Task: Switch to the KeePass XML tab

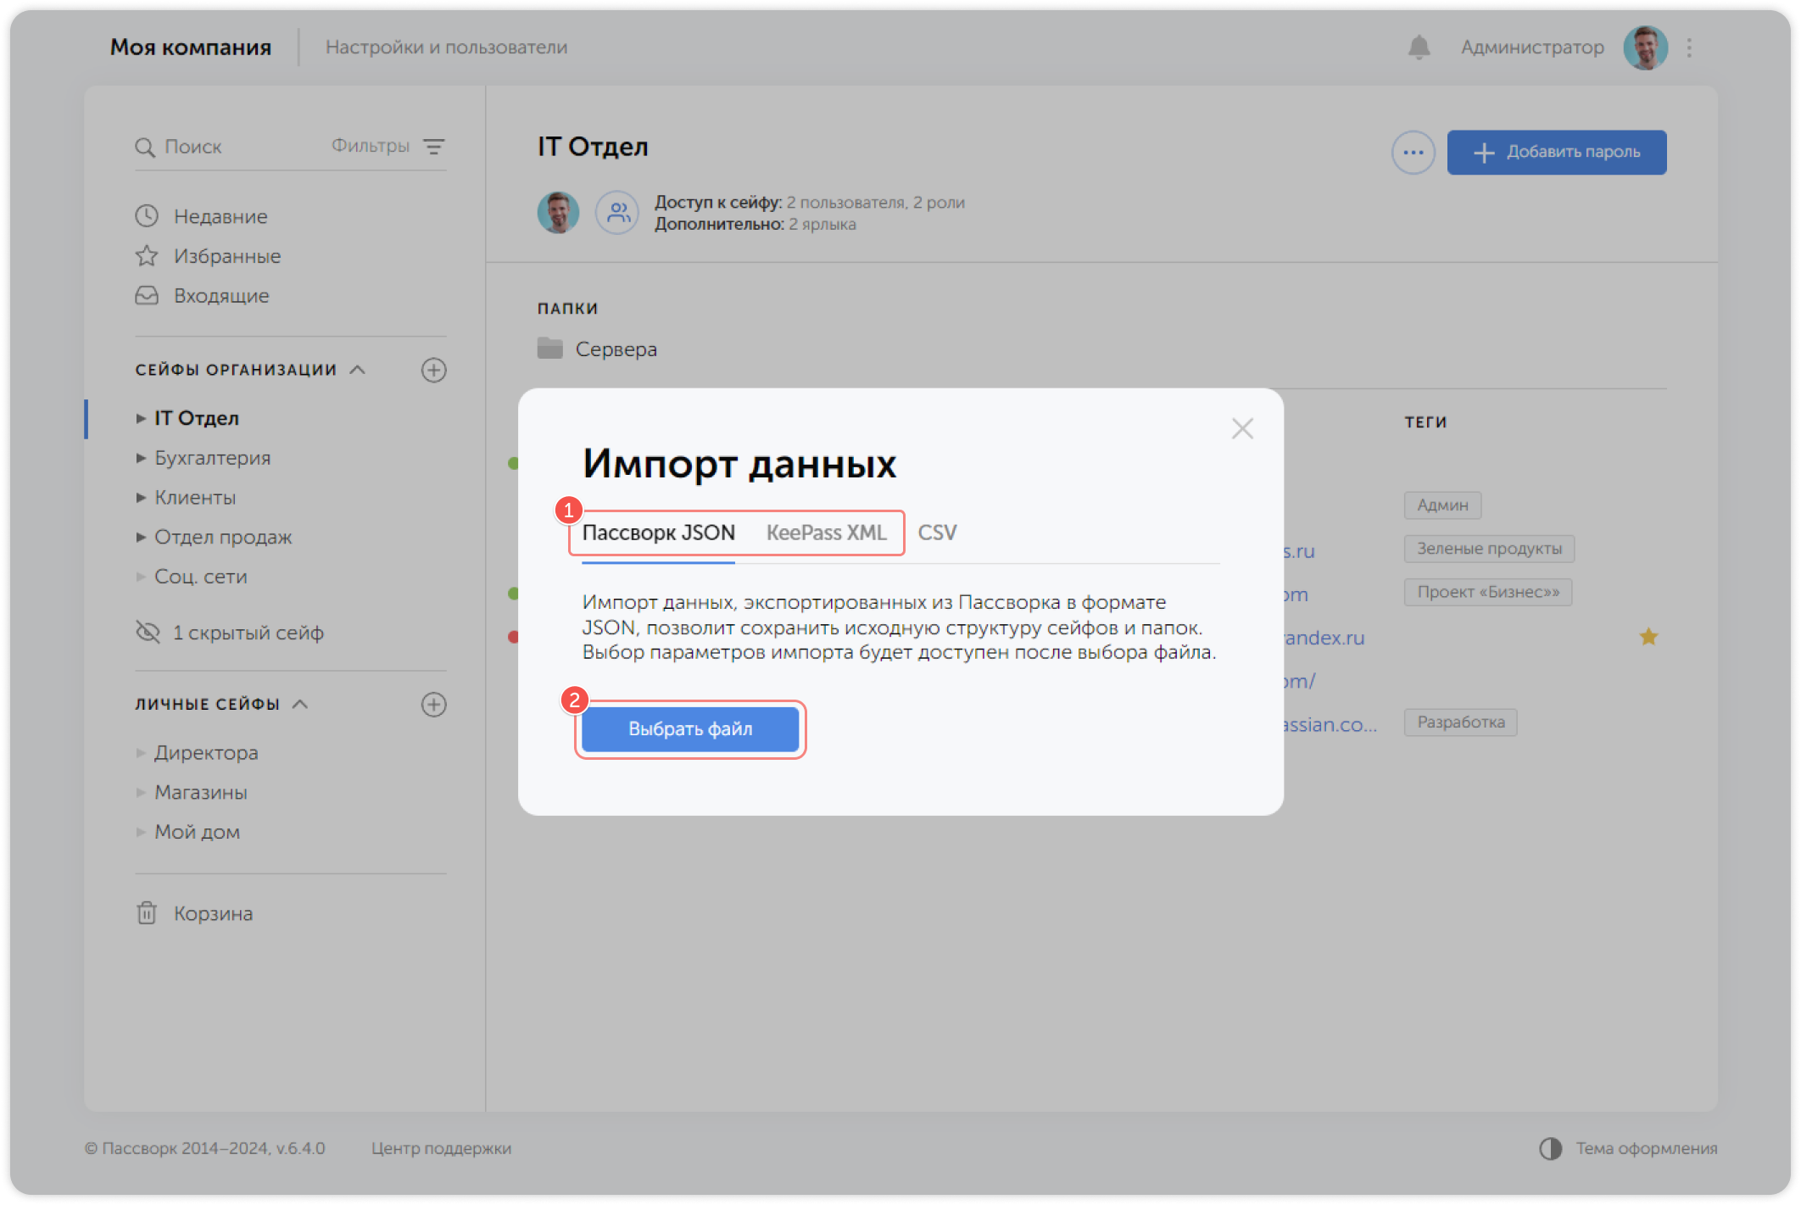Action: pyautogui.click(x=825, y=533)
